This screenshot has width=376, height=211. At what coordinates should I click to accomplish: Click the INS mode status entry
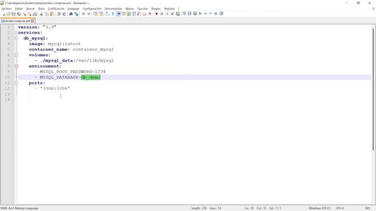coord(367,209)
